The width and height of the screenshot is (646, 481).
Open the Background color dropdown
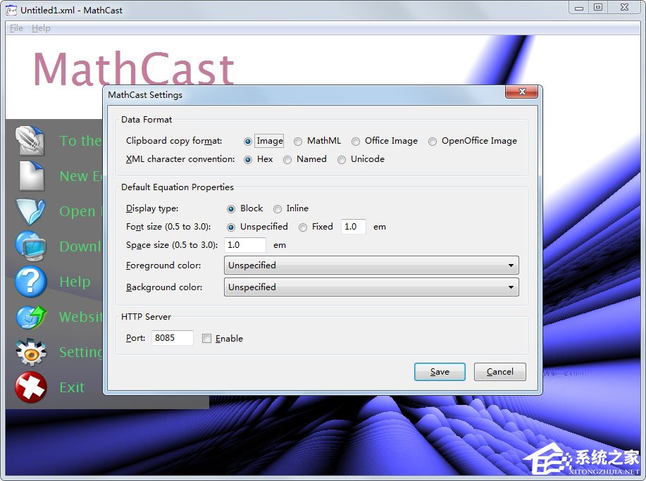[x=371, y=287]
